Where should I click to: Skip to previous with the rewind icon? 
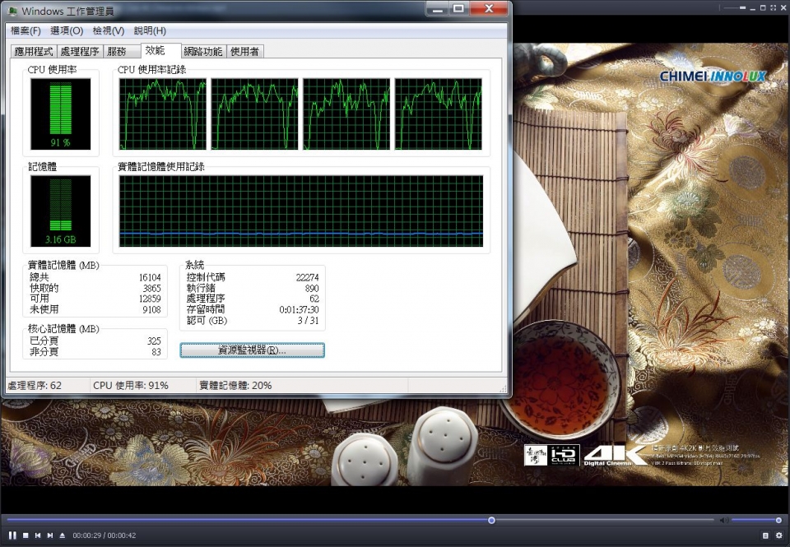[x=37, y=535]
